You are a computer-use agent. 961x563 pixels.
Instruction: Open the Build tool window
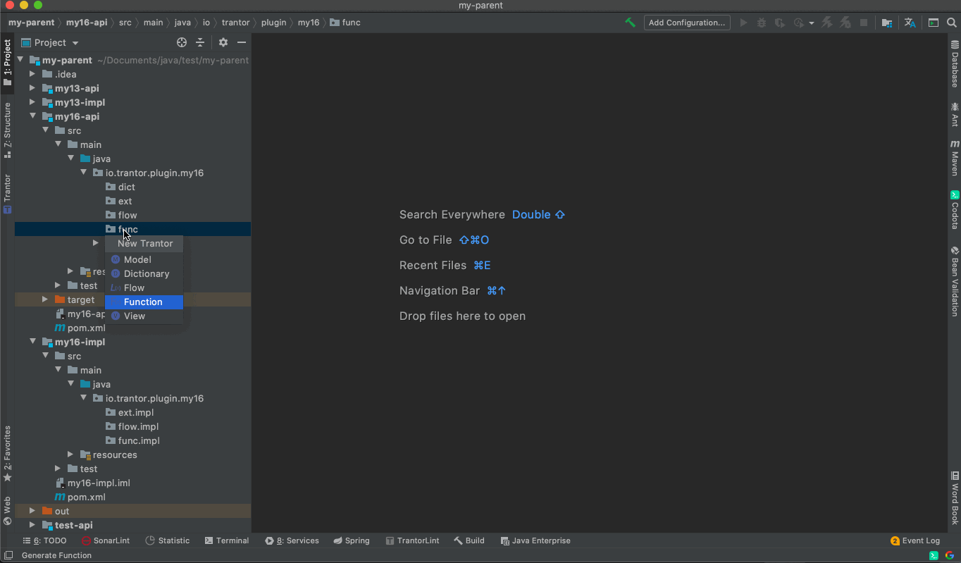469,540
